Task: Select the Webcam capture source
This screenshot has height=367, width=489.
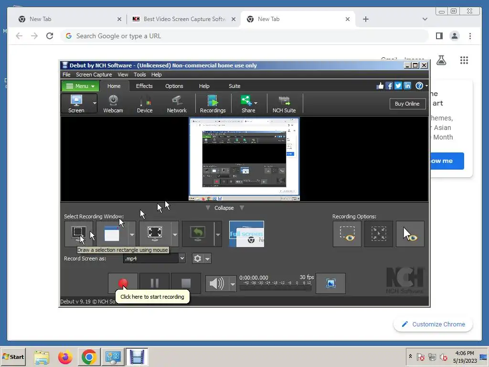Action: click(x=113, y=104)
